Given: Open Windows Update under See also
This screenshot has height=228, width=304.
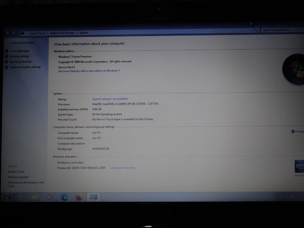Looking at the screenshot, I should (18, 177).
